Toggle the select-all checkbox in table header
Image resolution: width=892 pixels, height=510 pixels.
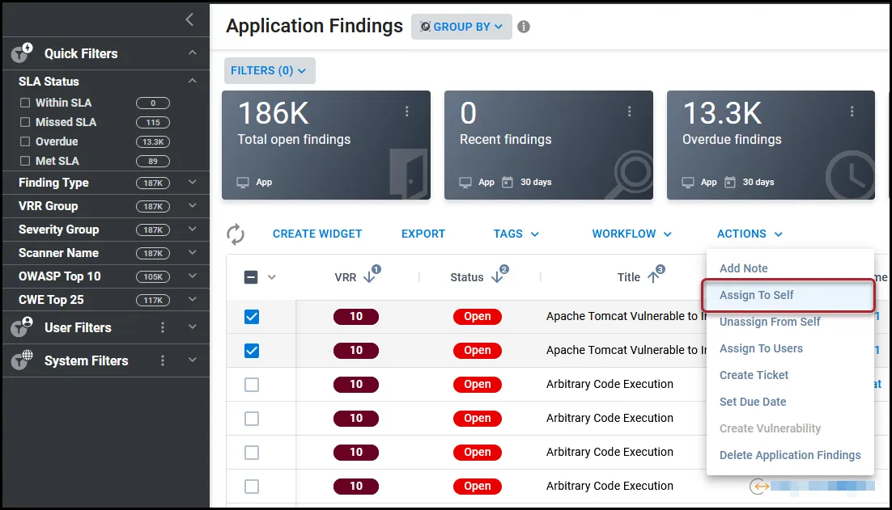pyautogui.click(x=251, y=277)
